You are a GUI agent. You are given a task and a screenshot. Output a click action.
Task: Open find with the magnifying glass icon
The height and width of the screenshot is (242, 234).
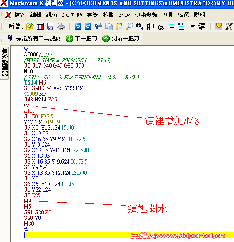click(x=129, y=26)
